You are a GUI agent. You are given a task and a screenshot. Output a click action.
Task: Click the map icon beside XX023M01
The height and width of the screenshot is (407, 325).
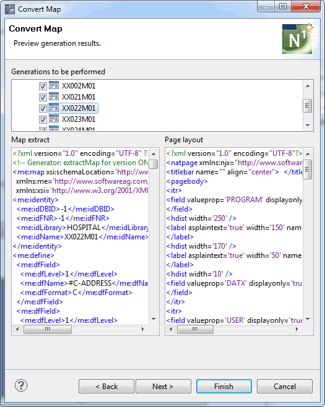coord(54,119)
